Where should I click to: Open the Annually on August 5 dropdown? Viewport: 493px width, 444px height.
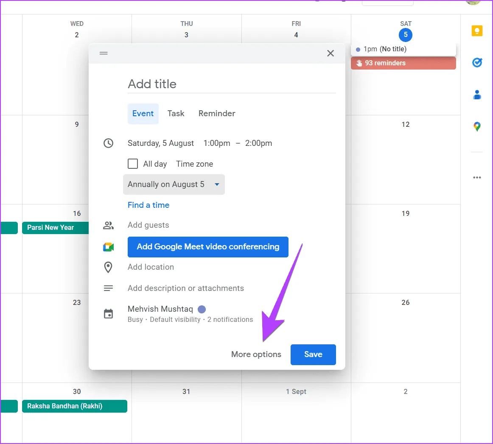174,184
